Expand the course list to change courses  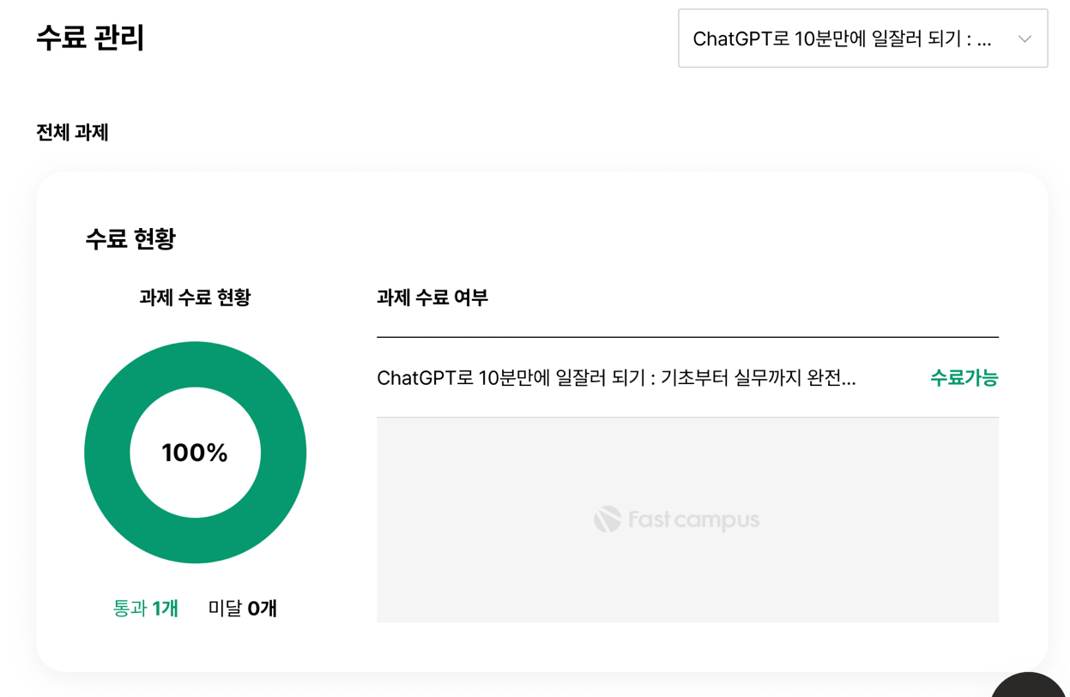[x=862, y=39]
